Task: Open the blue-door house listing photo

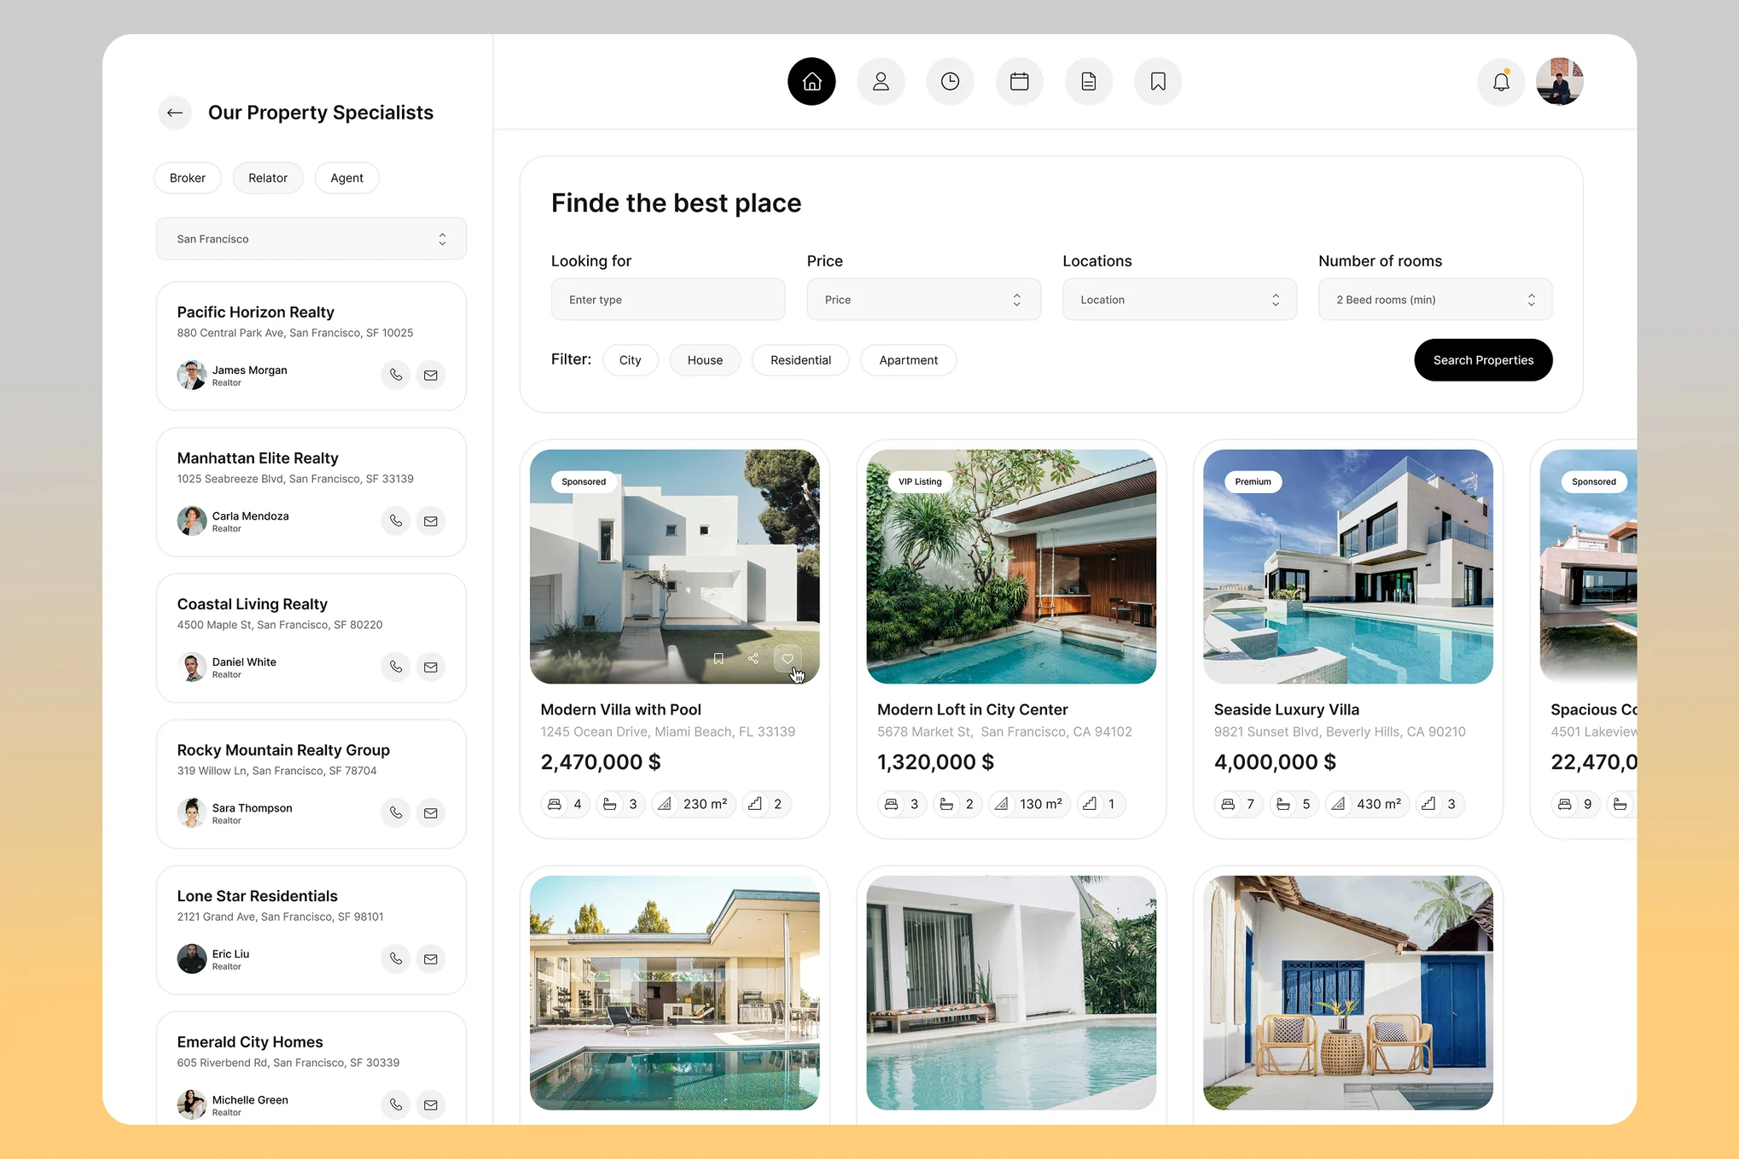Action: click(1348, 993)
